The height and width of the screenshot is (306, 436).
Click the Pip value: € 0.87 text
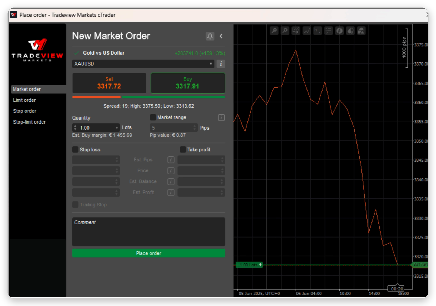pyautogui.click(x=168, y=135)
